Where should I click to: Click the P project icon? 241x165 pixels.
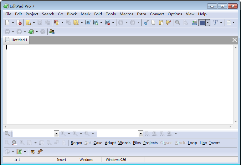pyautogui.click(x=88, y=23)
